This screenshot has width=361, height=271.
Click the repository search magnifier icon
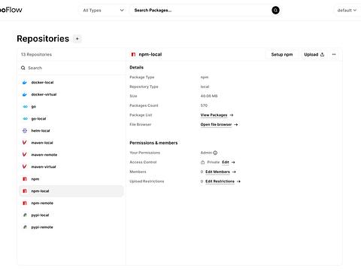click(x=23, y=68)
